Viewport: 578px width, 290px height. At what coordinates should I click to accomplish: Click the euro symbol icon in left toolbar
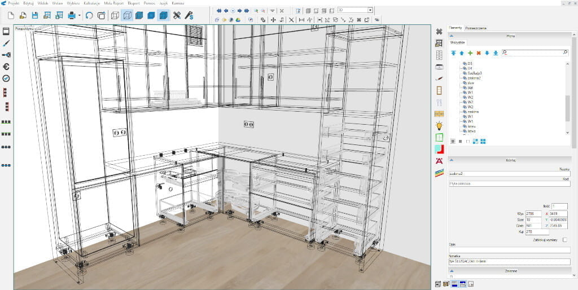coord(6,66)
